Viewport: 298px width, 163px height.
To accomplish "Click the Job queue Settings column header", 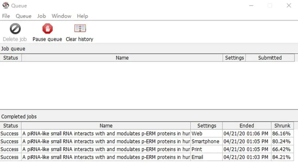I will click(234, 58).
